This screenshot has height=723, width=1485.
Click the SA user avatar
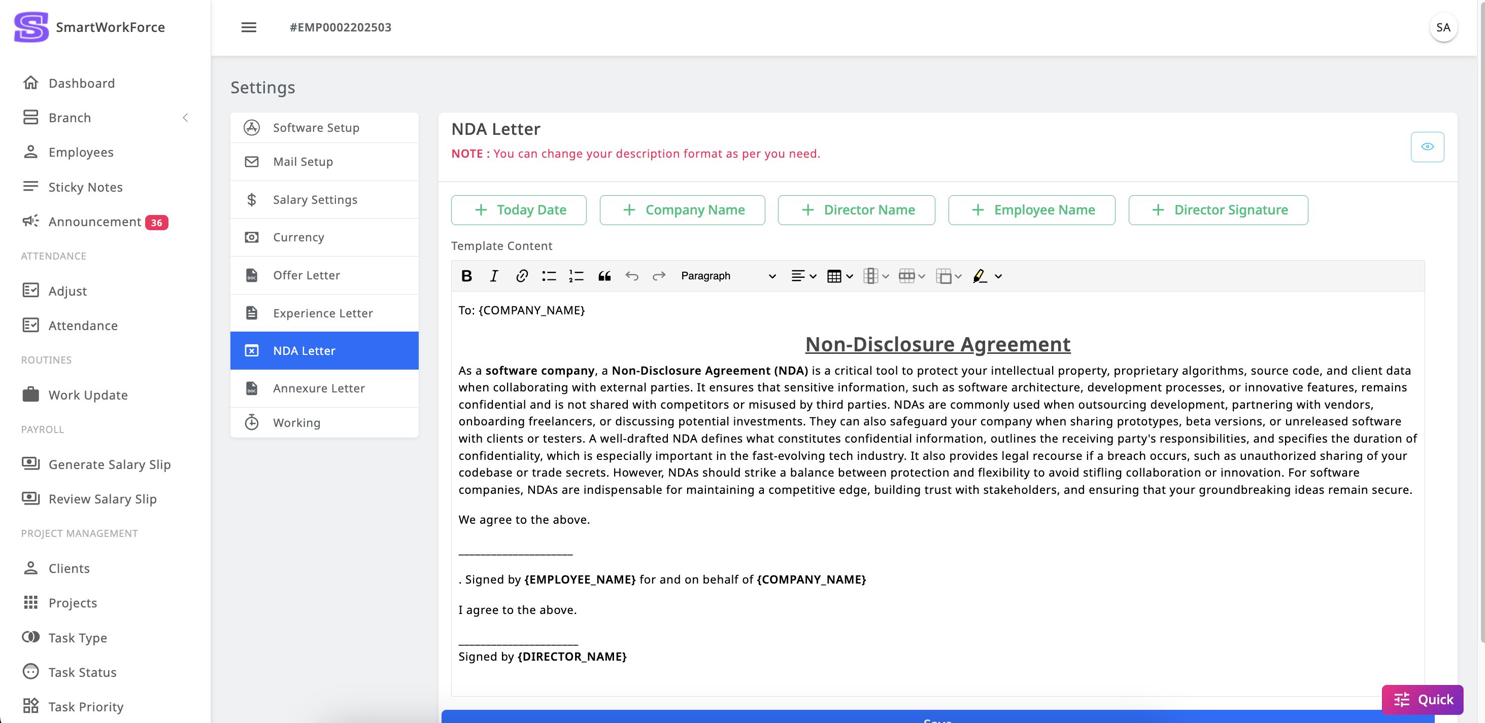[x=1443, y=27]
